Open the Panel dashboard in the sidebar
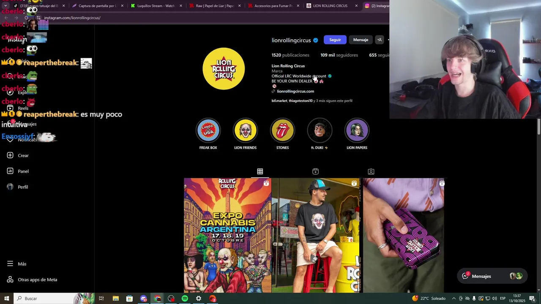 coord(18,171)
